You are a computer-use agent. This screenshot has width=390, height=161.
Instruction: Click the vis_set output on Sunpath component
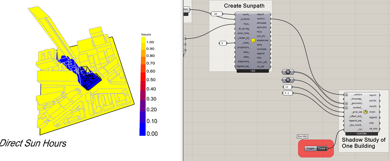(x=261, y=66)
